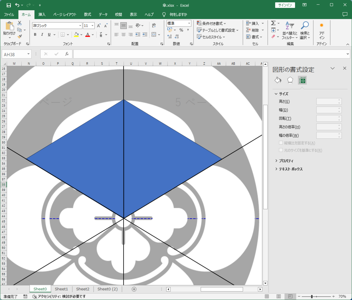Apply comma style format
Image resolution: width=352 pixels, height=300 pixels.
tap(188, 30)
